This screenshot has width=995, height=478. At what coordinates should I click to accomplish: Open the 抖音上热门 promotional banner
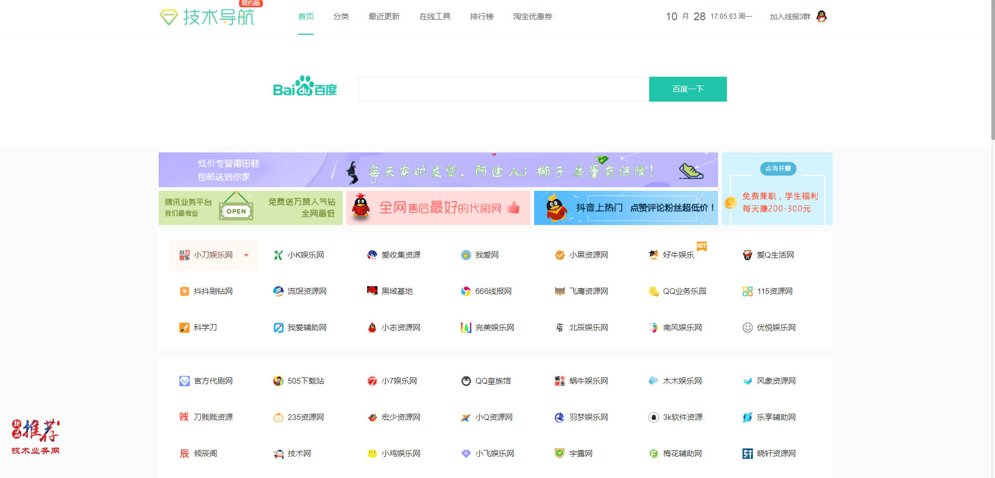coord(625,207)
